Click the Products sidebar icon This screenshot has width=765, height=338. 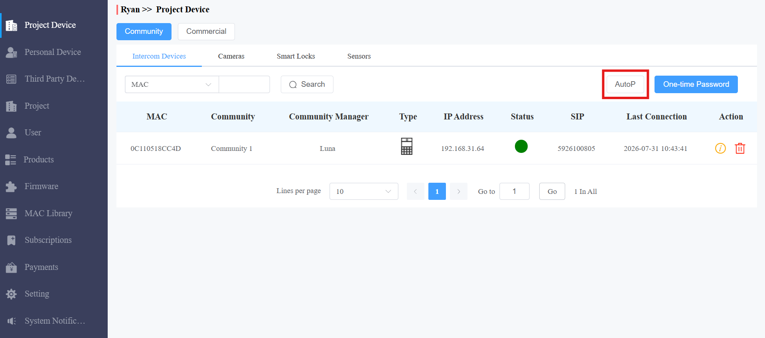point(11,160)
